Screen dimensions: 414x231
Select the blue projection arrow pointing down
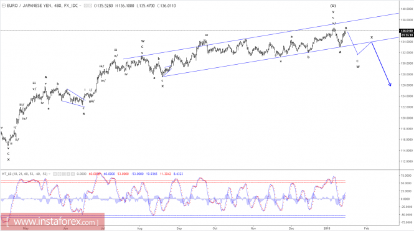click(x=382, y=64)
